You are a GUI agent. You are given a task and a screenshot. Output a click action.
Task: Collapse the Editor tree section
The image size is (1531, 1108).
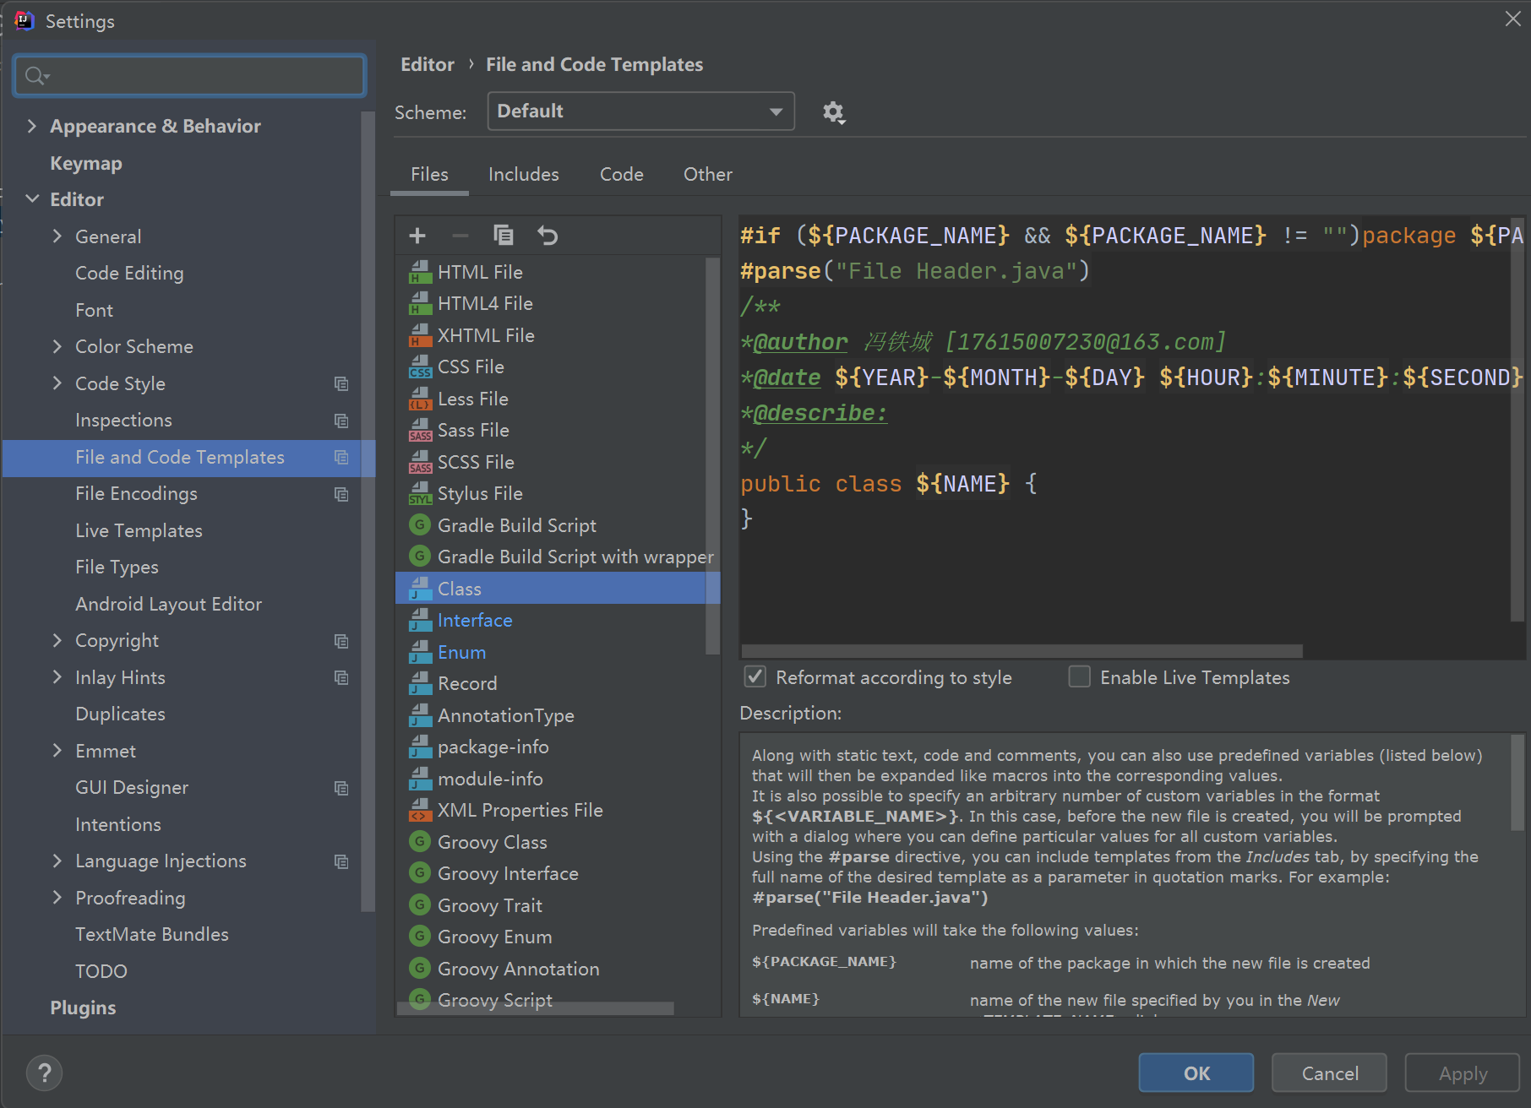pyautogui.click(x=32, y=199)
